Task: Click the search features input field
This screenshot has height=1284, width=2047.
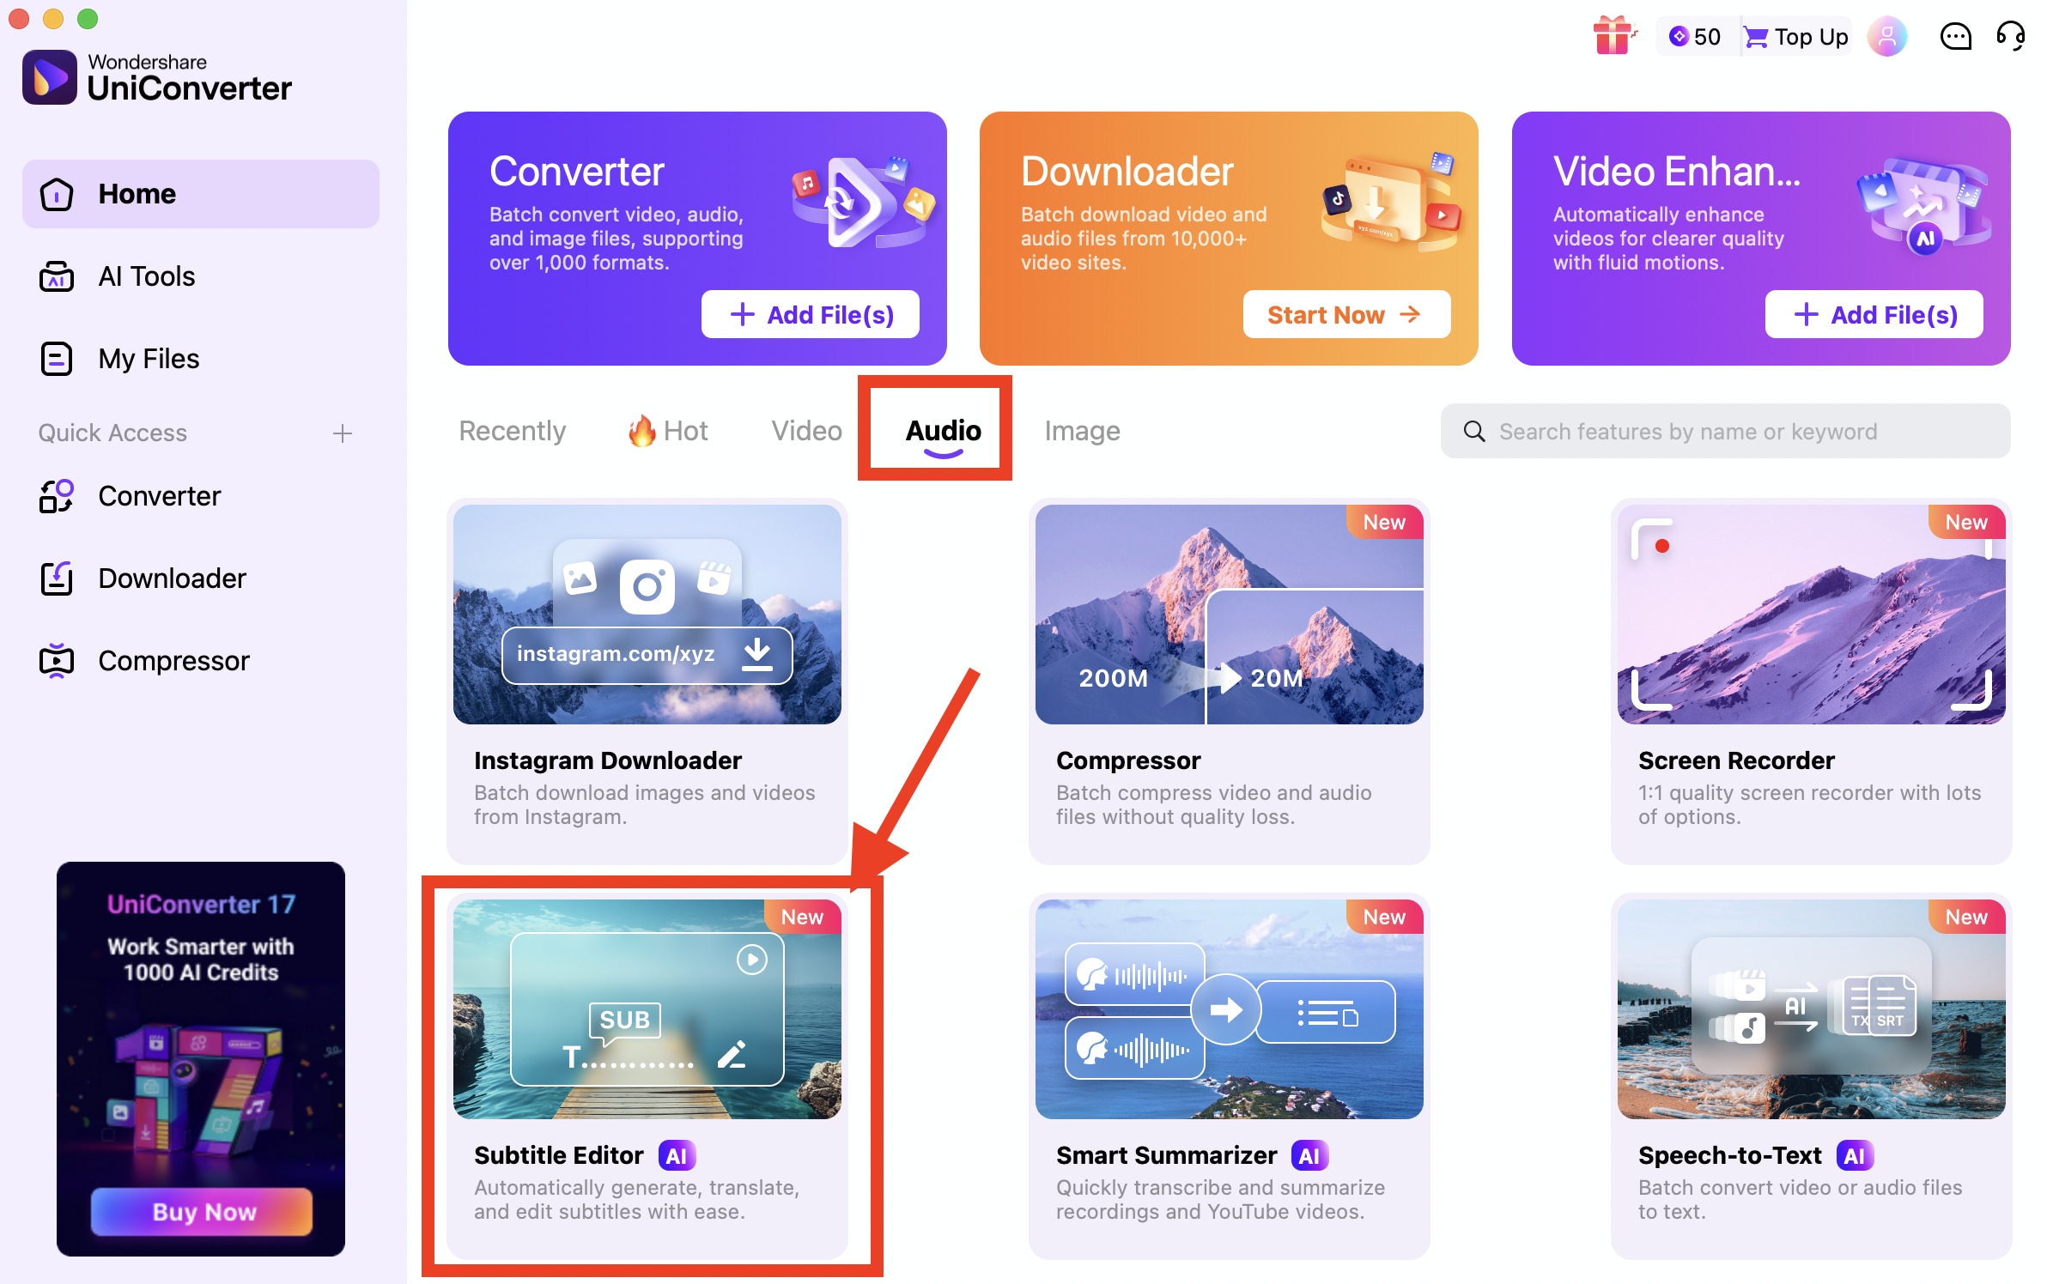Action: (x=1726, y=431)
